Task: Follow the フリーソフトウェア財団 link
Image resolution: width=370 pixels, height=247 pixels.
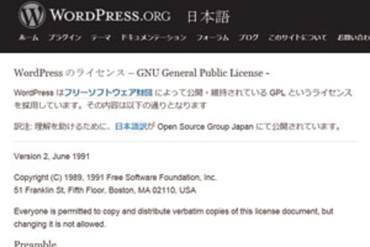Action: (109, 93)
